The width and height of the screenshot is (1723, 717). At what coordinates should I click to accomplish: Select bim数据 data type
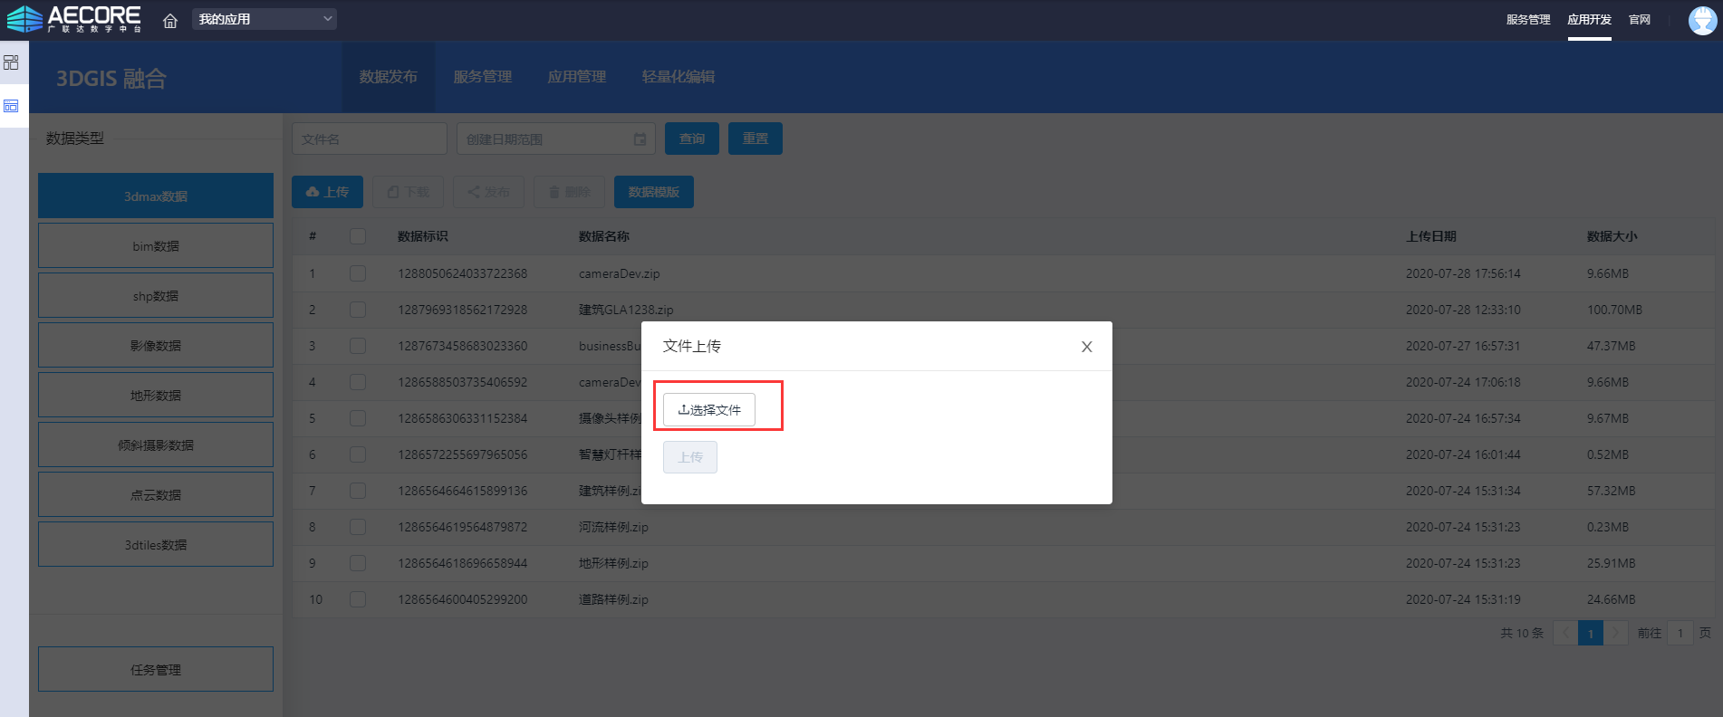point(156,246)
